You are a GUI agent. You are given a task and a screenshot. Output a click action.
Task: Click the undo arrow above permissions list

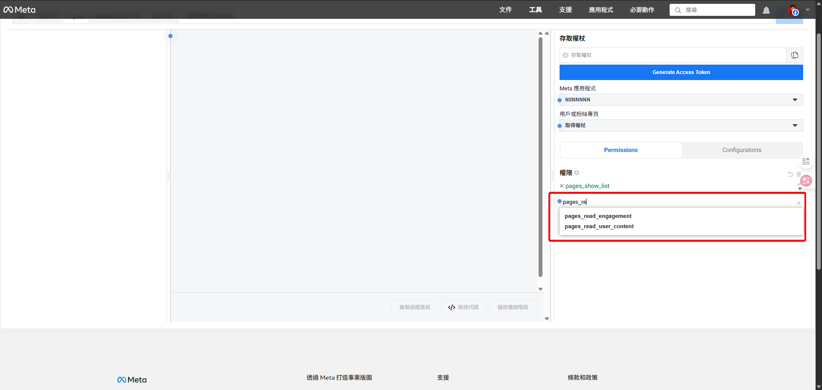(790, 174)
